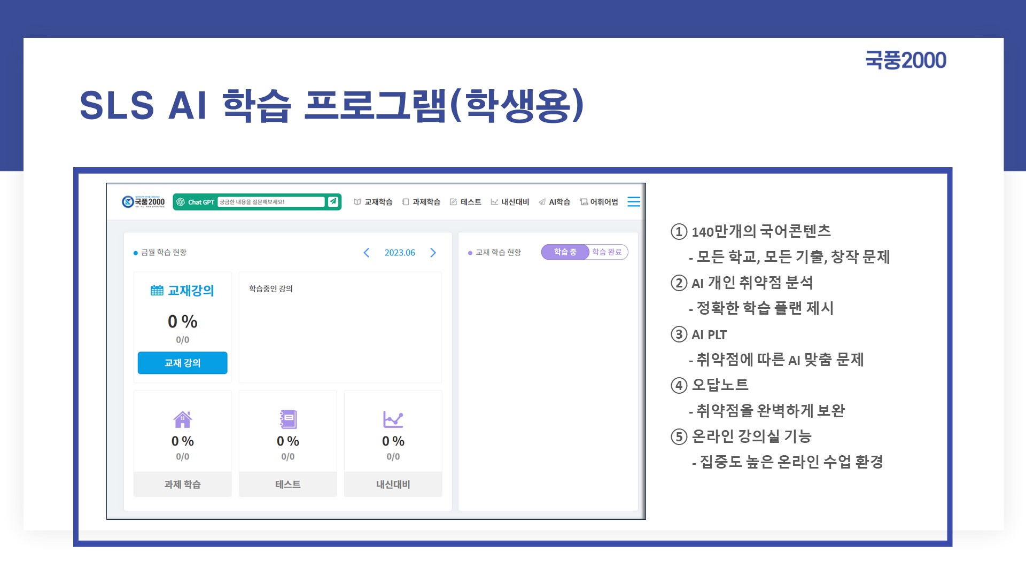Click the Chat GPT send arrow icon
Screen dimensions: 1026x577
(x=333, y=201)
